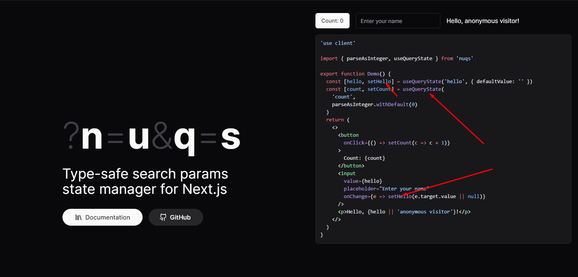578x277 pixels.
Task: Click the '</button>' closing tag line
Action: [x=351, y=166]
